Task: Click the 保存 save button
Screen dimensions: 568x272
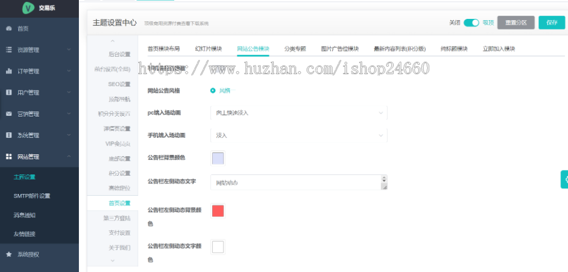Action: click(x=552, y=23)
